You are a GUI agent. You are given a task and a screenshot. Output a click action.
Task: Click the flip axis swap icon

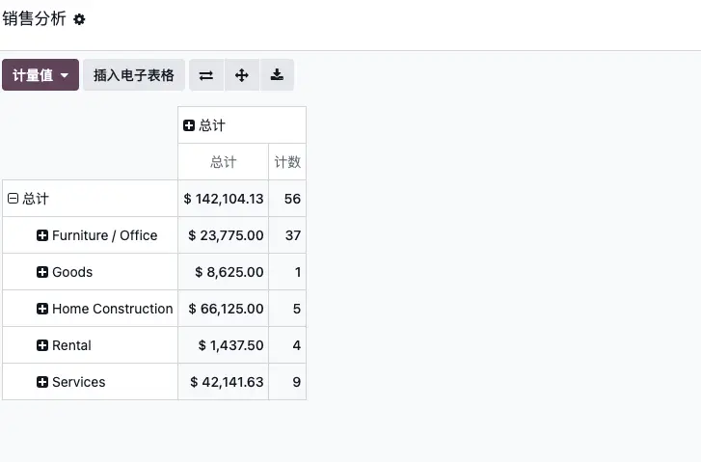[206, 75]
